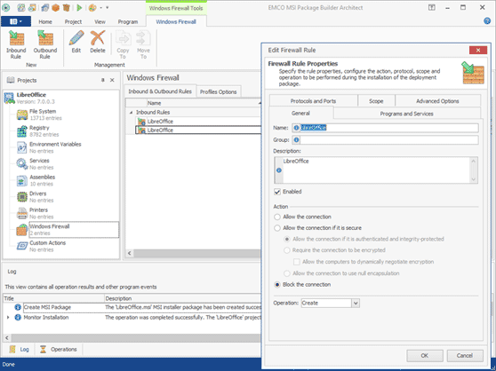This screenshot has height=371, width=496.
Task: Select Block the connection radio button
Action: tap(277, 285)
